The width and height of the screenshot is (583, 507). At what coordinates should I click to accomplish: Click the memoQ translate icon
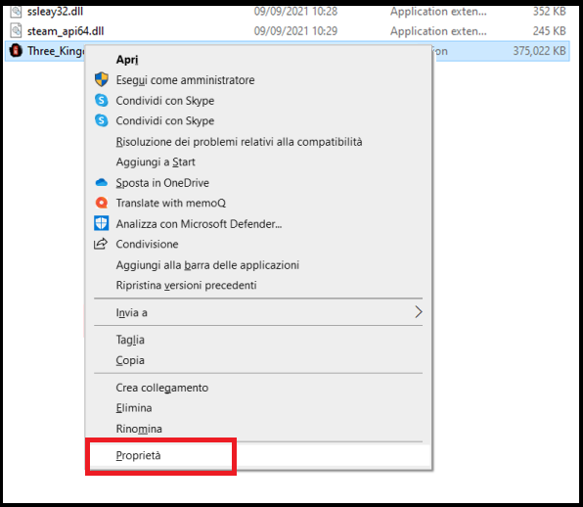101,203
